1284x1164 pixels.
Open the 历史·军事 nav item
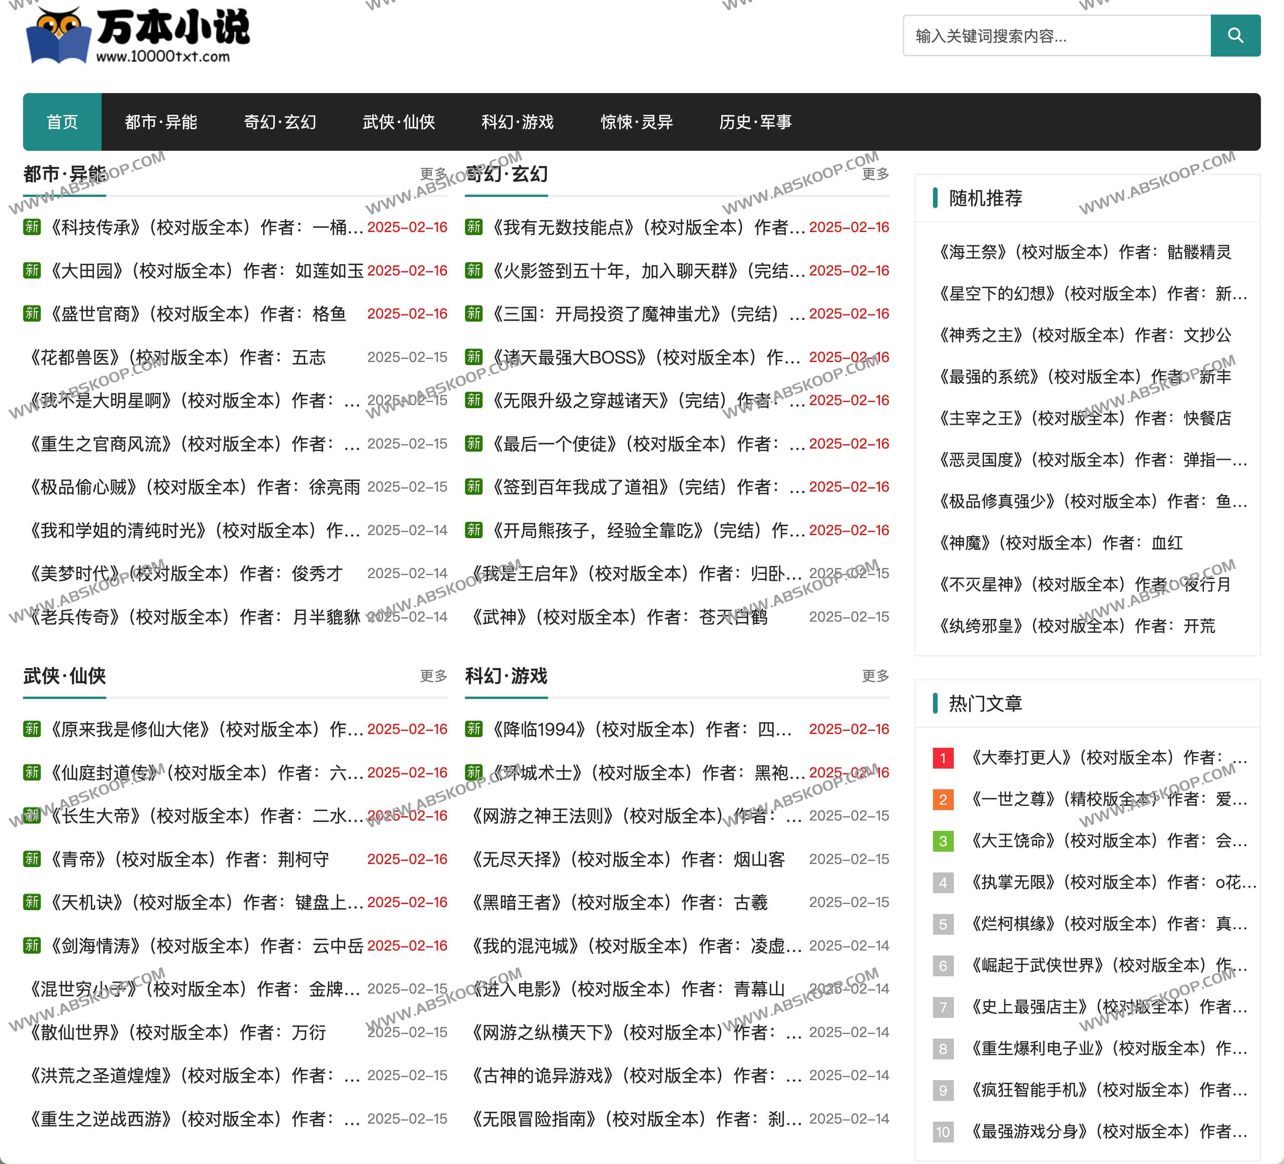756,122
